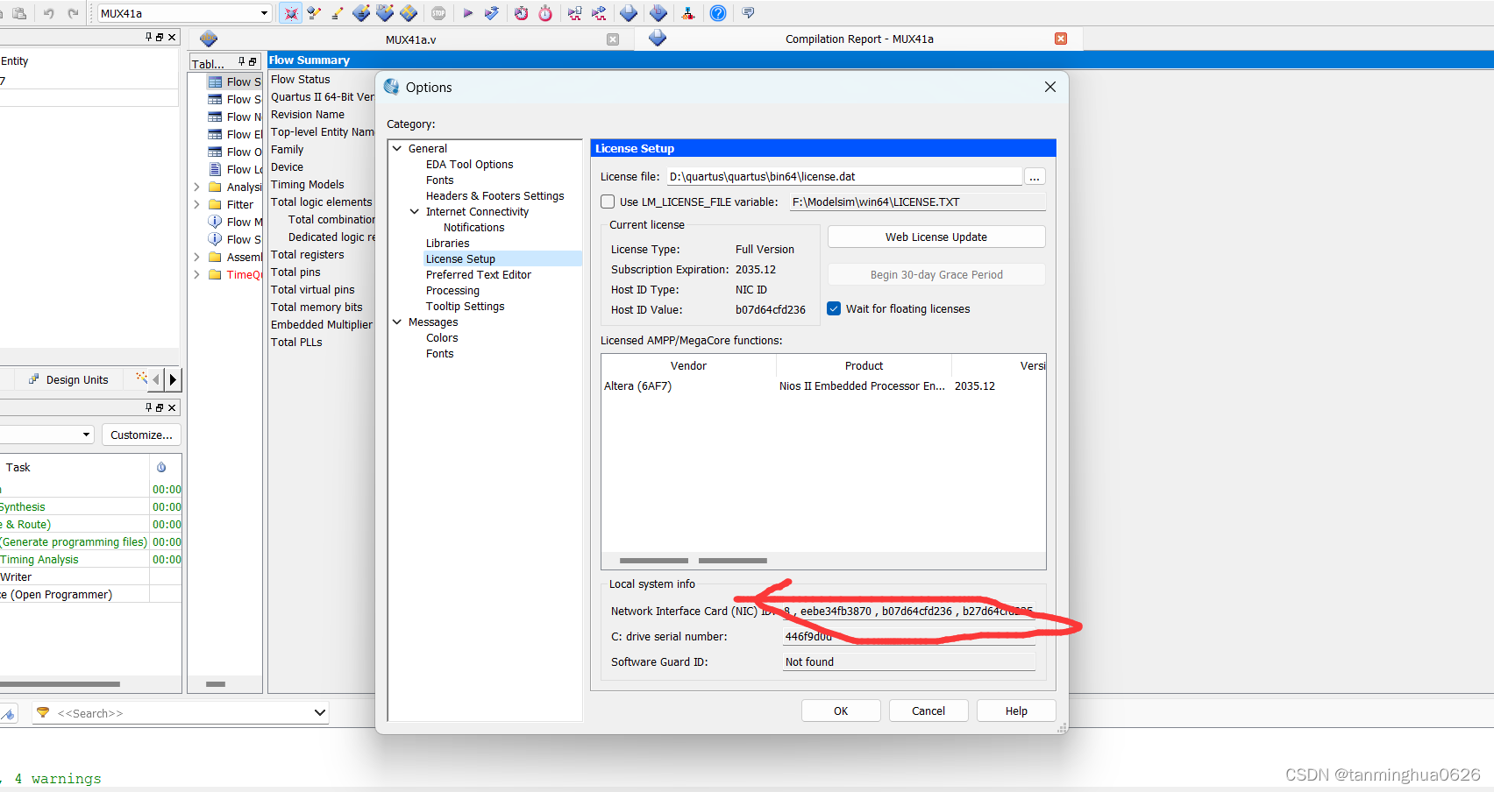Select the Design Units tab
Image resolution: width=1494 pixels, height=792 pixels.
(68, 379)
